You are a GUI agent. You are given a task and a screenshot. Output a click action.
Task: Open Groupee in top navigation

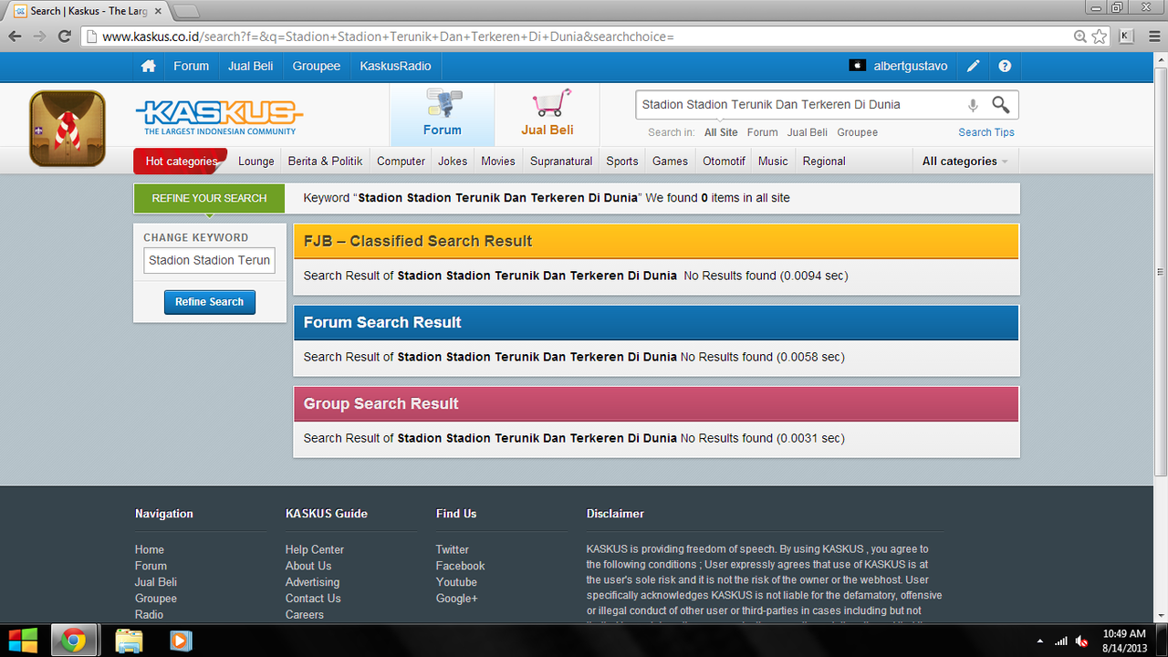pos(317,67)
